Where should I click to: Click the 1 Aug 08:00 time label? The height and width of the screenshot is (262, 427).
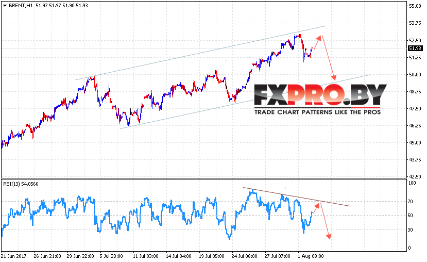pyautogui.click(x=311, y=256)
